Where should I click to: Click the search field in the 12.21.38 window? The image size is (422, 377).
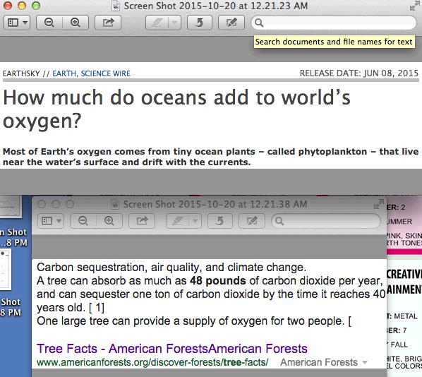(x=326, y=221)
